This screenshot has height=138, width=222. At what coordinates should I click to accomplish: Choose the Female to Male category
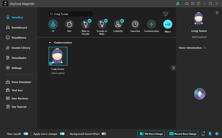[102, 24]
